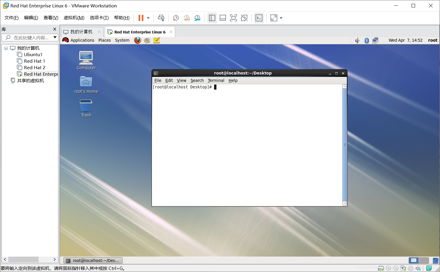The image size is (440, 272).
Task: Open the terminal's Terminal menu
Action: [x=216, y=80]
